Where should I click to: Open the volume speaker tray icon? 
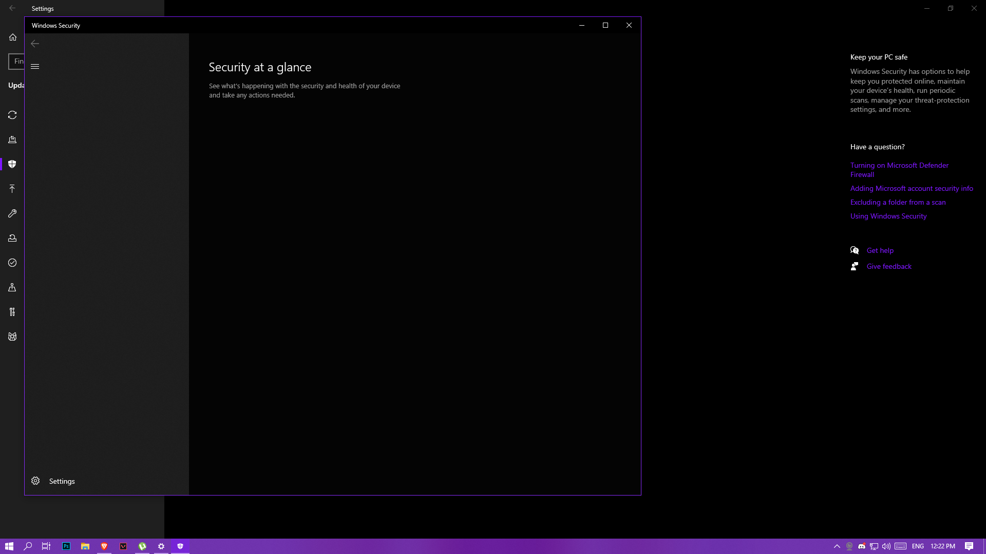pos(886,546)
